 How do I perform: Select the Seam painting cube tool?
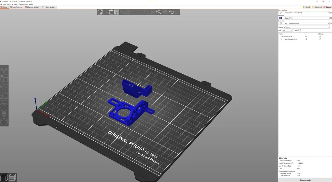tap(4, 122)
